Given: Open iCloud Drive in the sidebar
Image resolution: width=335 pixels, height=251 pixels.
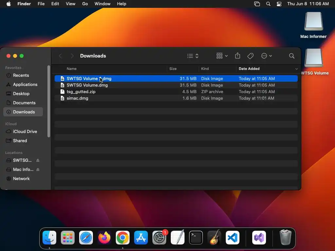Looking at the screenshot, I should 23,131.
